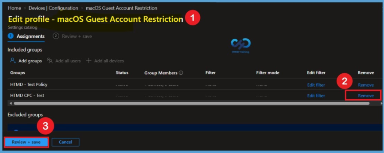Open Devices | Configuration breadcrumb
This screenshot has height=153, width=384.
(x=53, y=8)
